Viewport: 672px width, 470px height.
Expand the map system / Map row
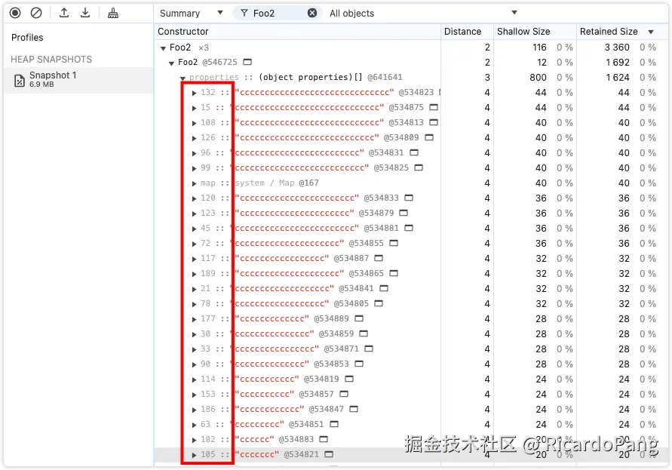[194, 183]
